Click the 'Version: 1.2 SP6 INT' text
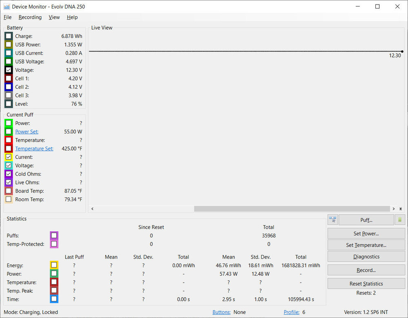The height and width of the screenshot is (318, 408). pos(366,312)
